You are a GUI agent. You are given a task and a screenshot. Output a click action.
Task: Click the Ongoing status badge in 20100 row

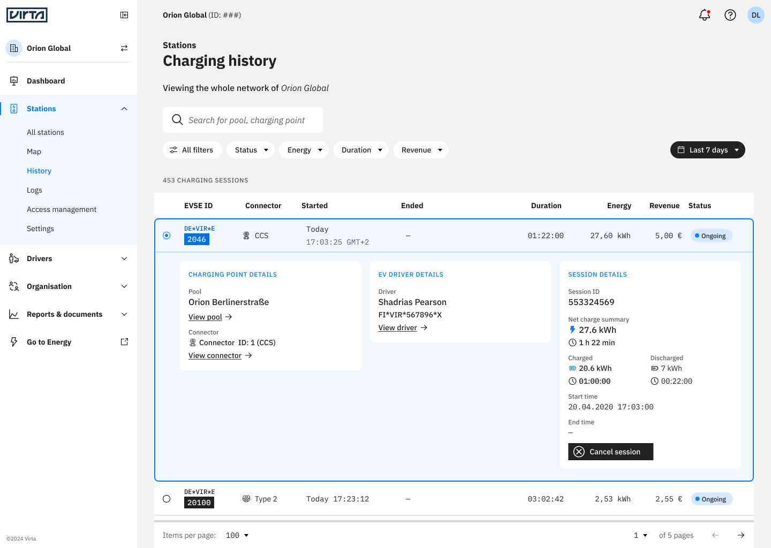[x=712, y=499]
